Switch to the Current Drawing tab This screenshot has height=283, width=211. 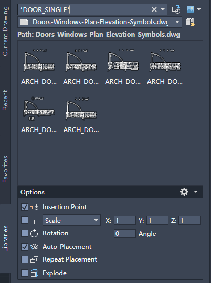5,31
